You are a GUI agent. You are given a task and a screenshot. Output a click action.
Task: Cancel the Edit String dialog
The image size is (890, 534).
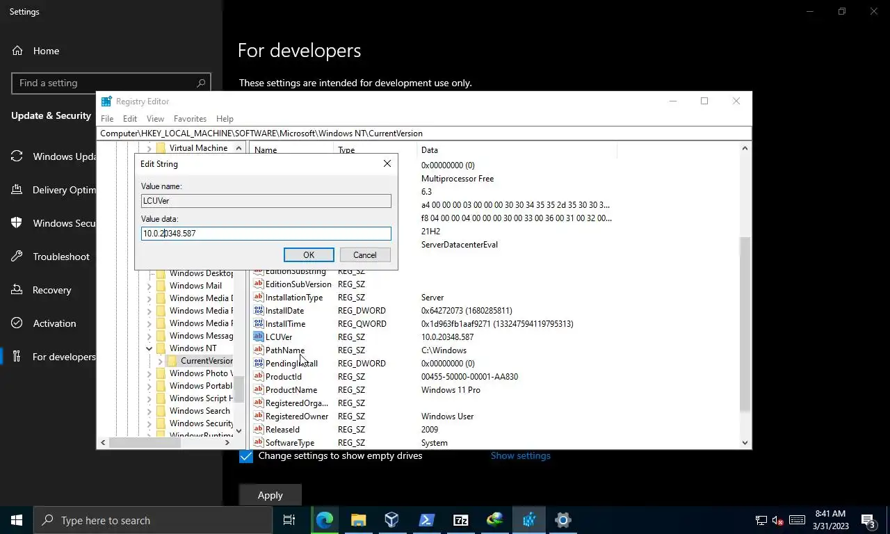click(364, 255)
